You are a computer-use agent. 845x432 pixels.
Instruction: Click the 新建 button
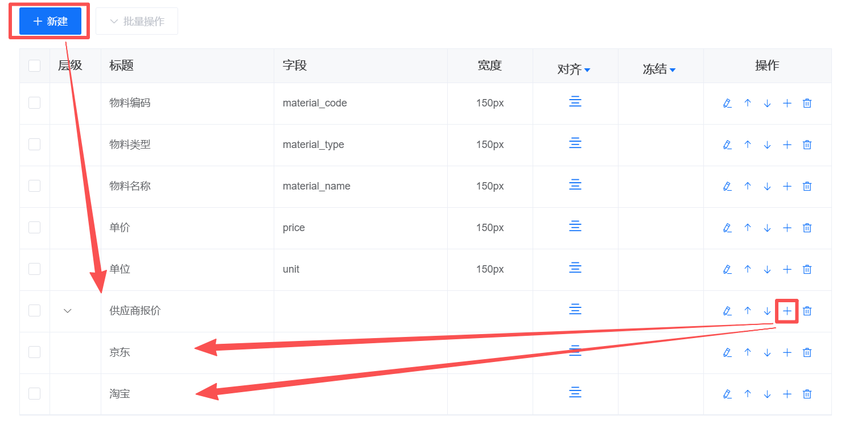pos(50,22)
